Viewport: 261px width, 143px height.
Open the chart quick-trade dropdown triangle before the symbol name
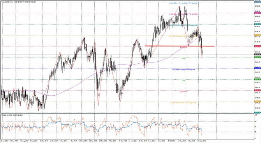[2, 2]
